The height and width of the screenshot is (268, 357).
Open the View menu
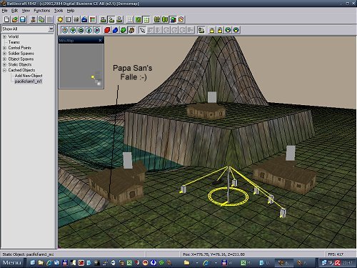26,11
